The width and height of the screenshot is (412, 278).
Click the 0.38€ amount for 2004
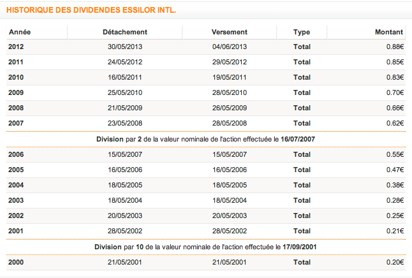pyautogui.click(x=394, y=185)
